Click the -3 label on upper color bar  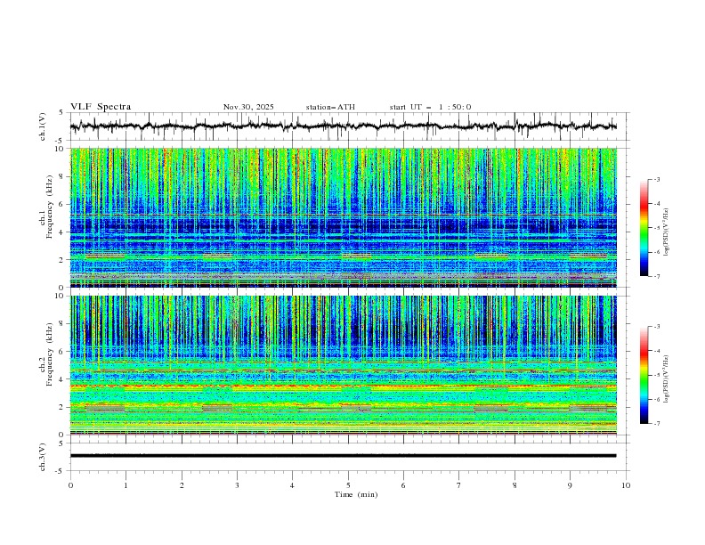point(657,180)
